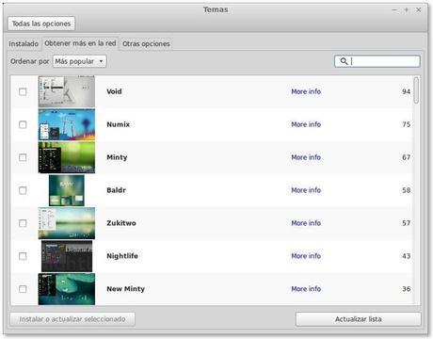Click More info for Nightlife
Viewport: 433px width, 339px height.
click(306, 256)
